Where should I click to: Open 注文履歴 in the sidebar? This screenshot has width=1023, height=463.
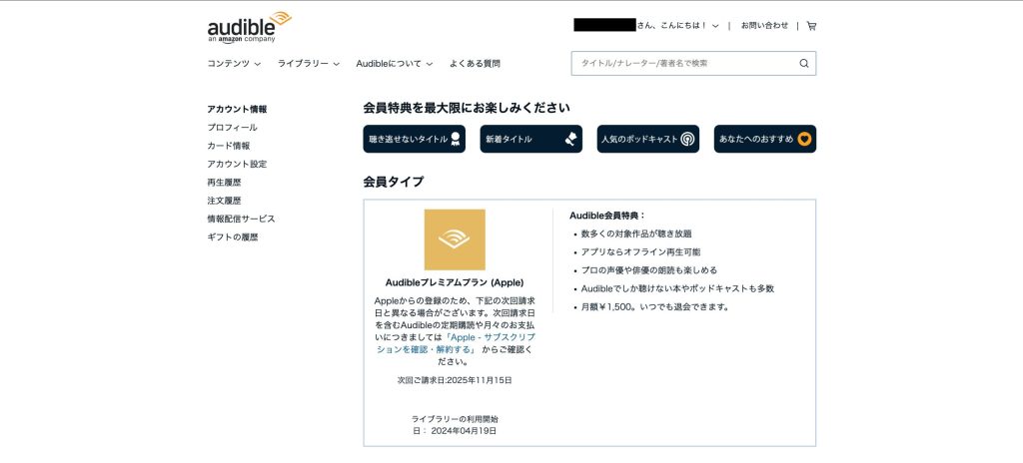225,201
